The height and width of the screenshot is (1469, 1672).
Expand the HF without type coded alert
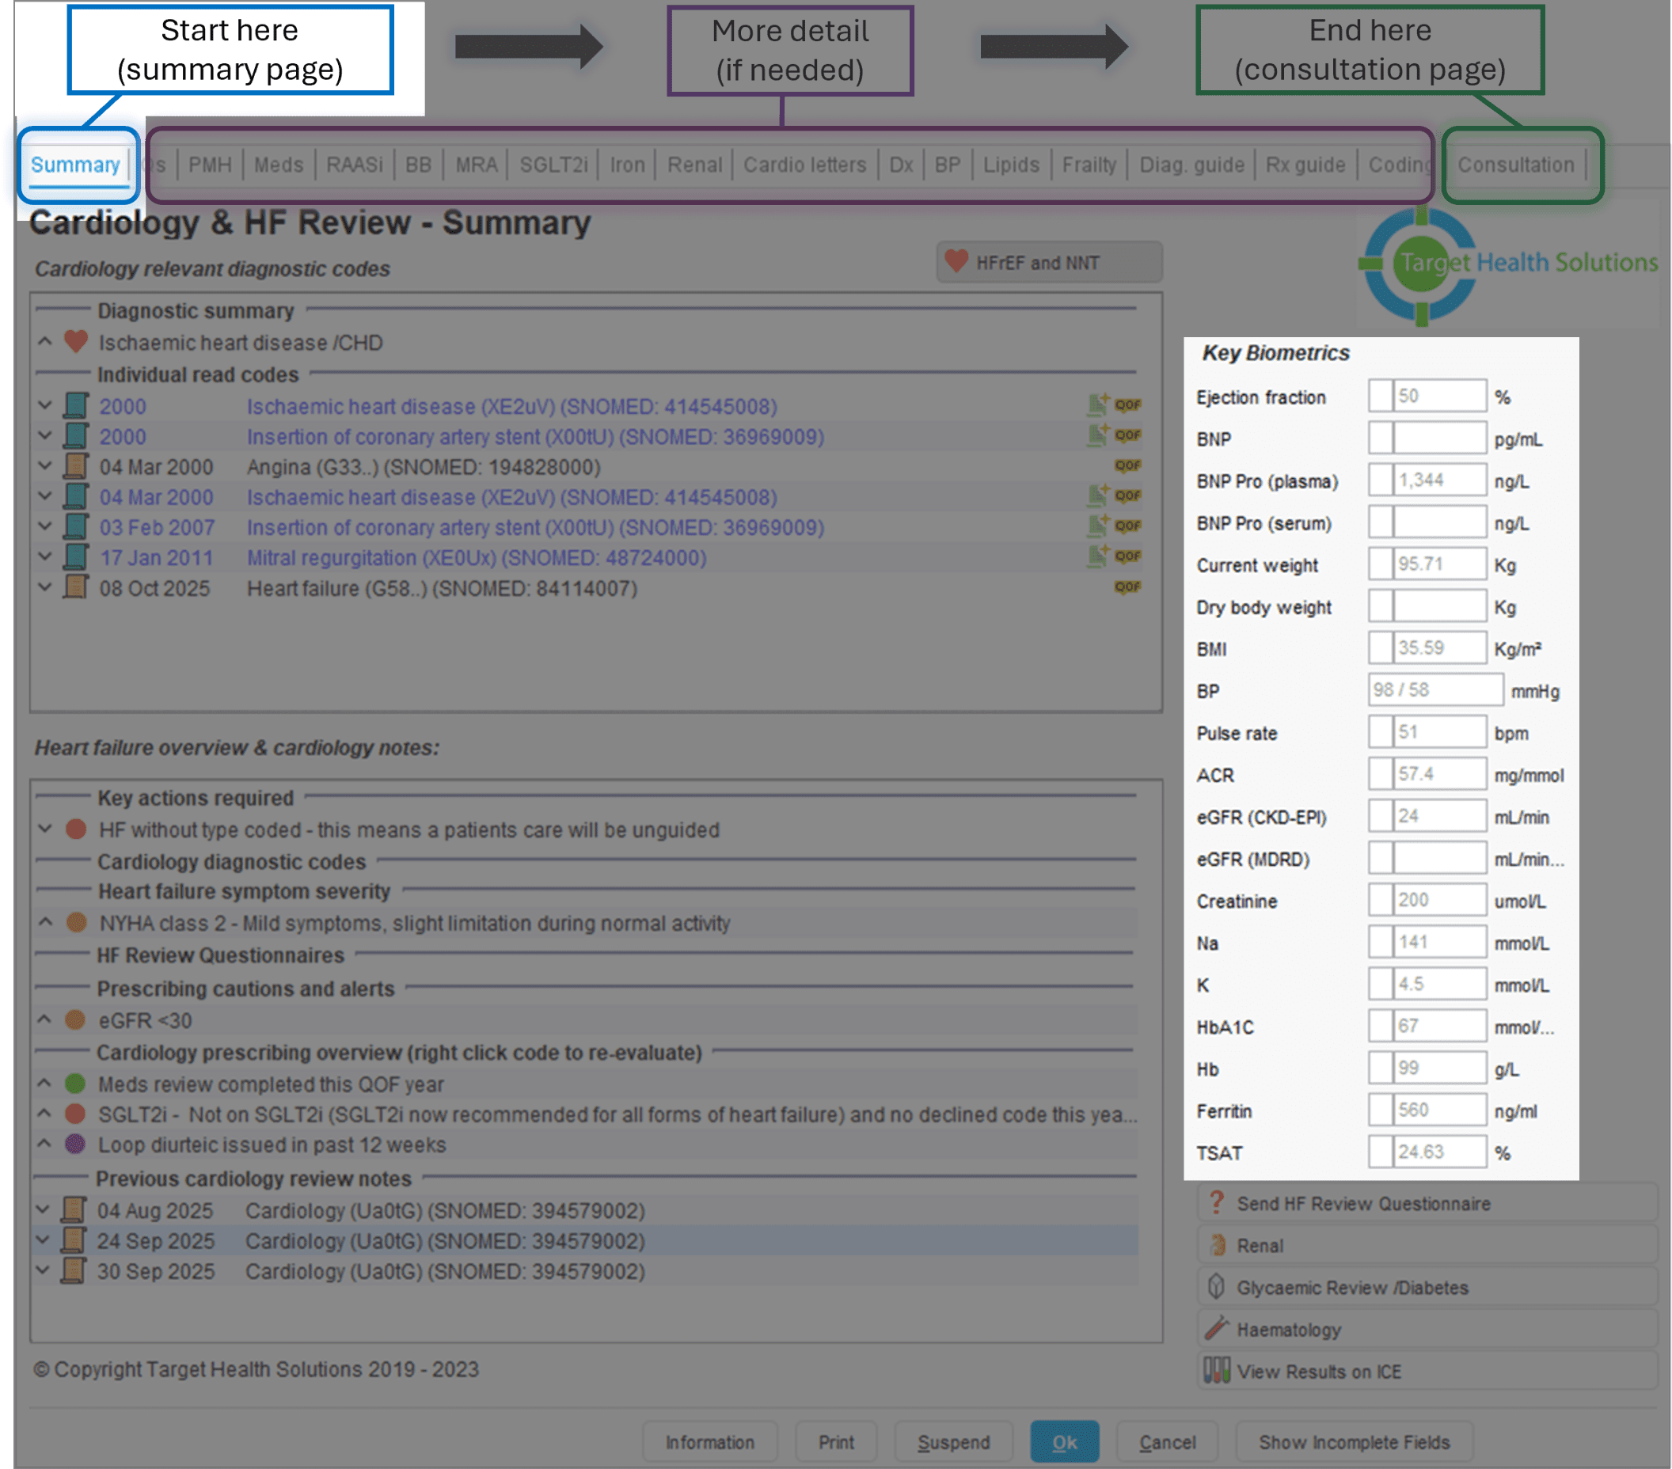point(45,829)
